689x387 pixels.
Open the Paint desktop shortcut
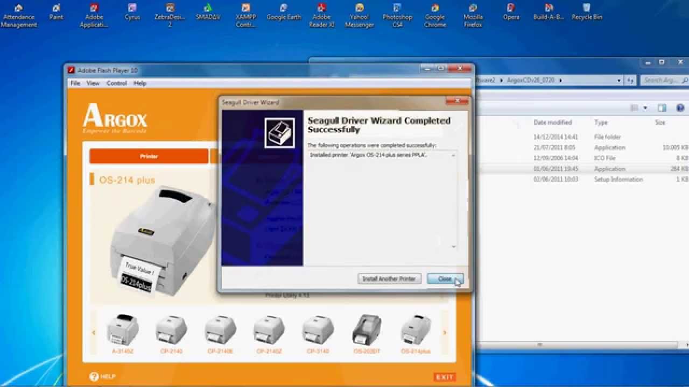coord(56,12)
